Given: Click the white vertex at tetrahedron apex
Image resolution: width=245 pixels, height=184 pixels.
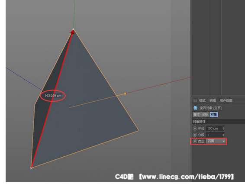Looking at the screenshot, I should (74, 29).
